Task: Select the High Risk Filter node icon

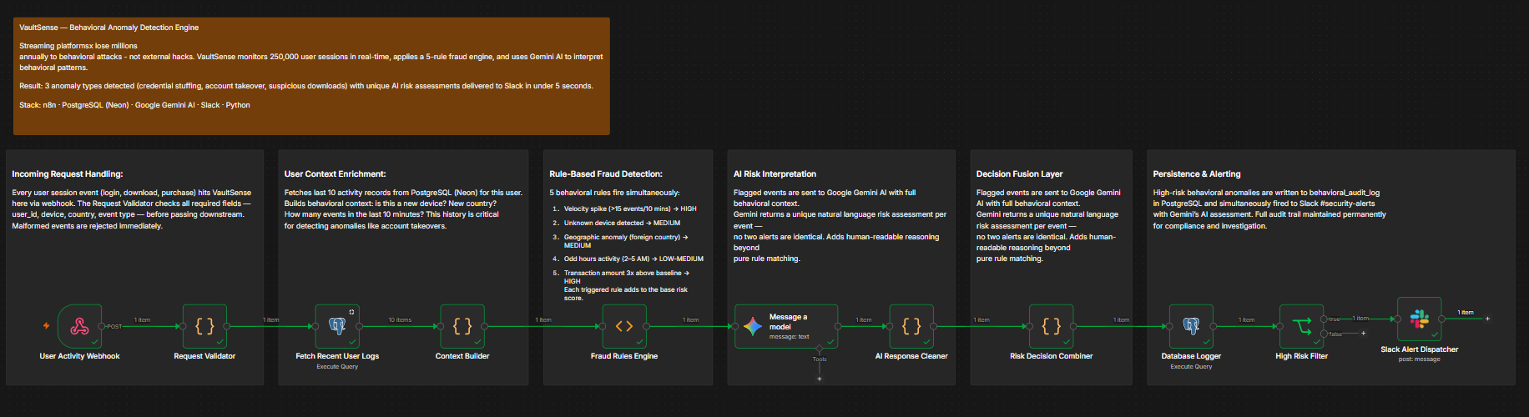Action: coord(1302,326)
